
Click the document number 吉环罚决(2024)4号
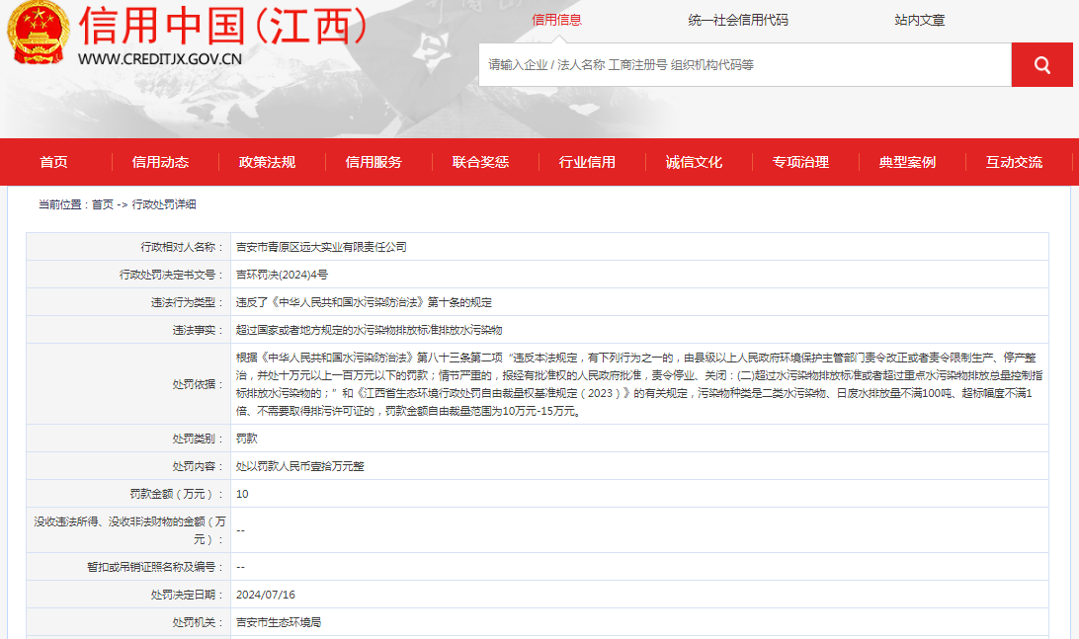point(283,275)
